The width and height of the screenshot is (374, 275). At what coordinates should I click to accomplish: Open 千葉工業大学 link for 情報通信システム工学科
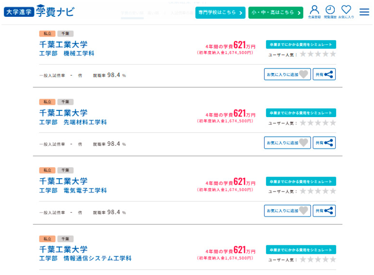click(63, 249)
